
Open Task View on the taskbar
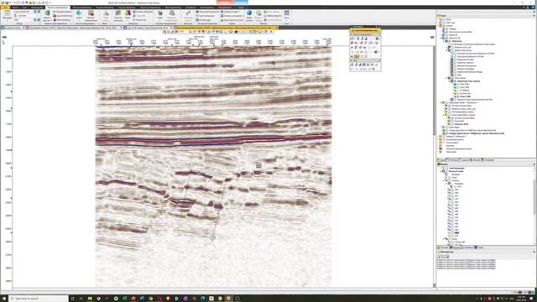tap(81, 299)
